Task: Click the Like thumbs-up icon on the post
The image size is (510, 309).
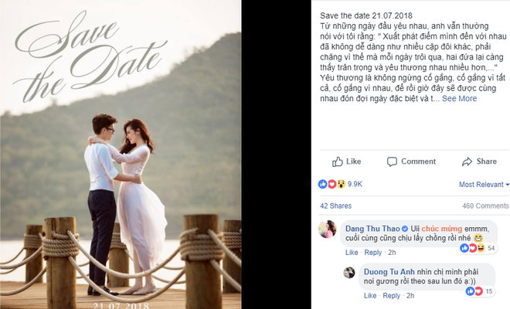Action: click(x=337, y=161)
